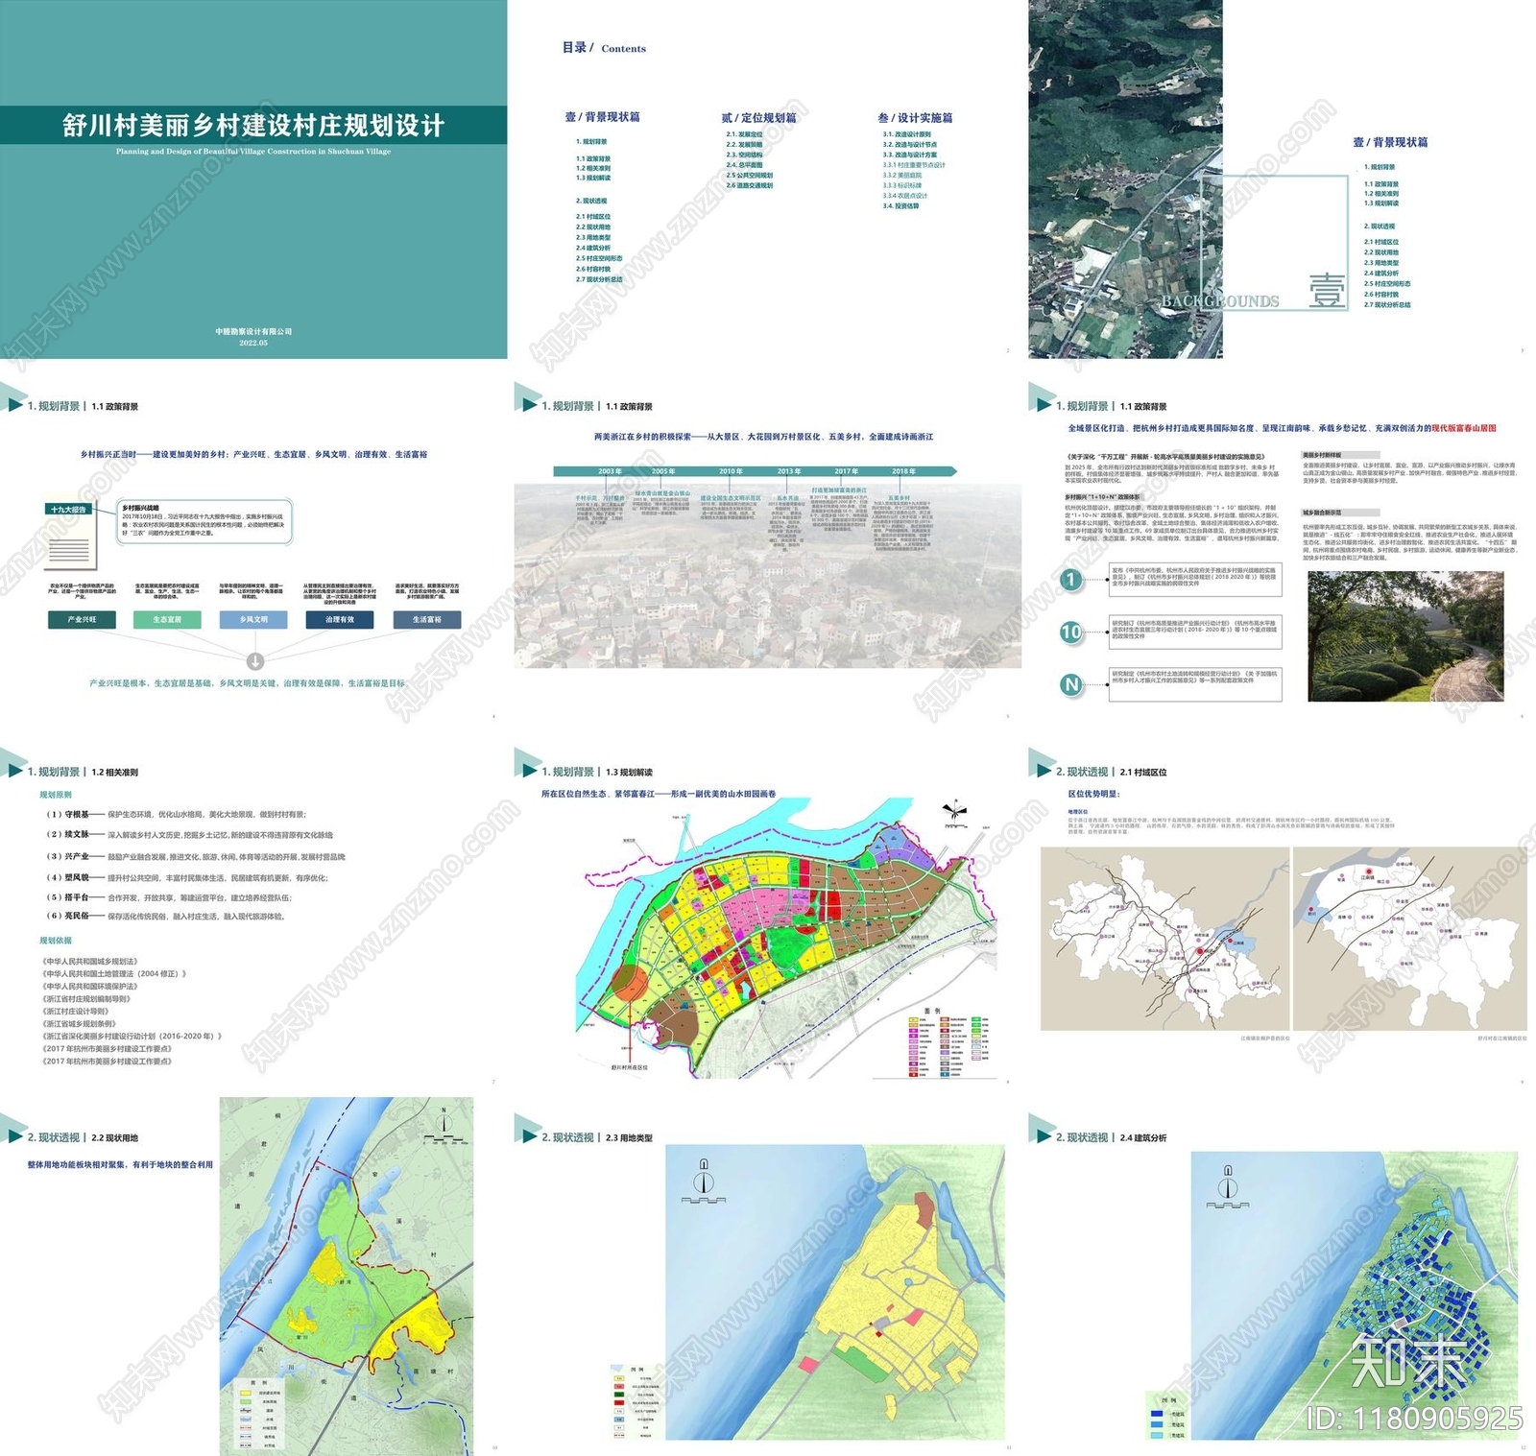Open the left regional location map in 2.1 slide
1536x1456 pixels.
(x=1165, y=940)
